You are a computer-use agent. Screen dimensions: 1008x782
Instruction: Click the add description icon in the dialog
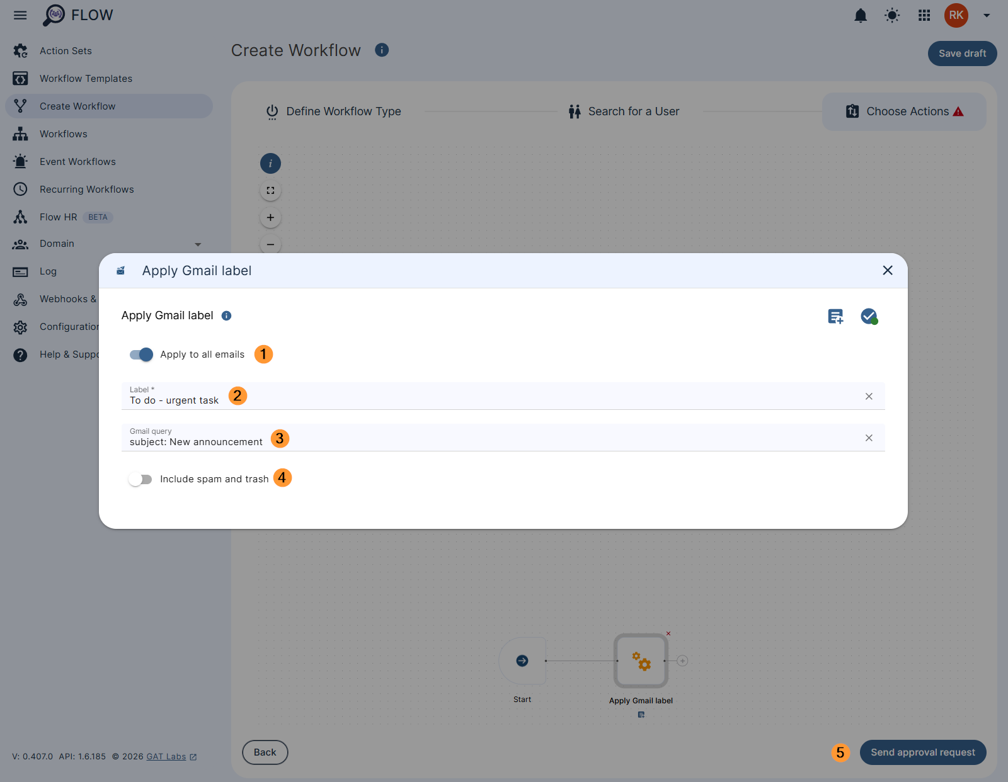pyautogui.click(x=835, y=317)
